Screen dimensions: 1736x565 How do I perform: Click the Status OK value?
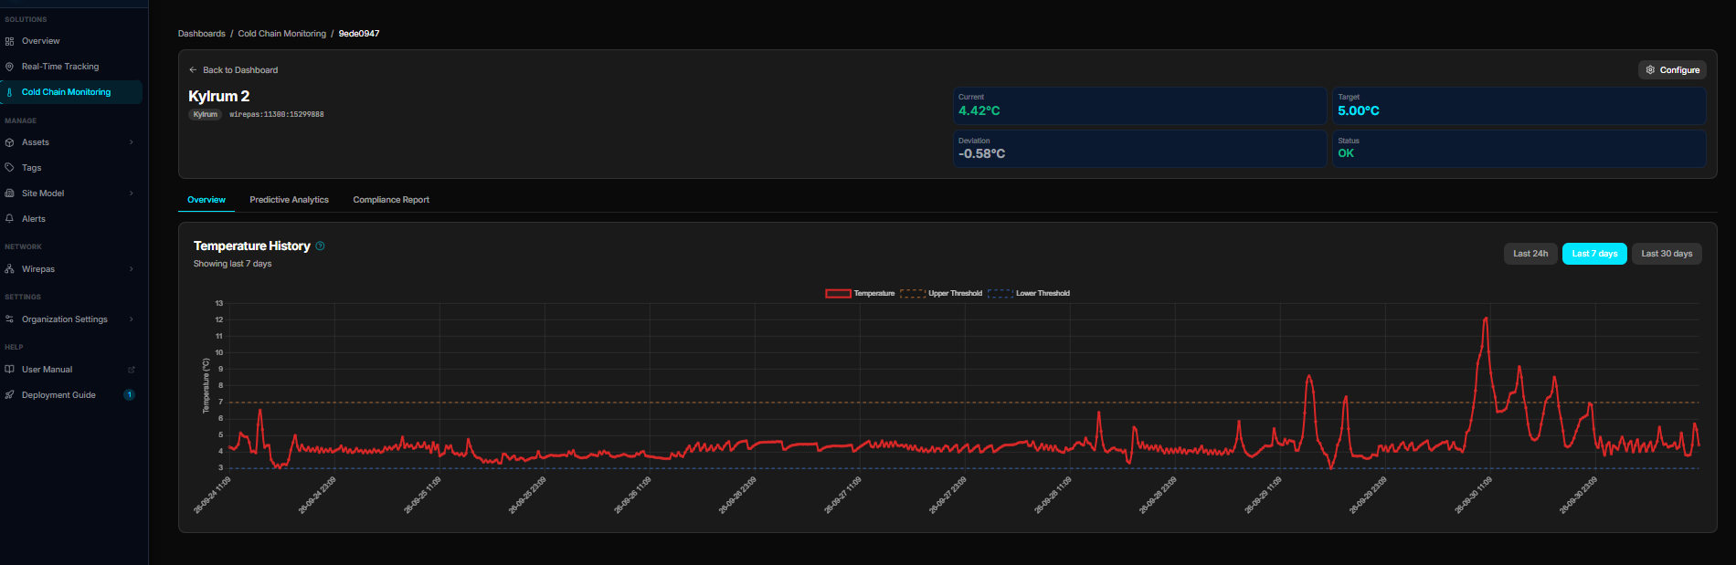[x=1346, y=153]
